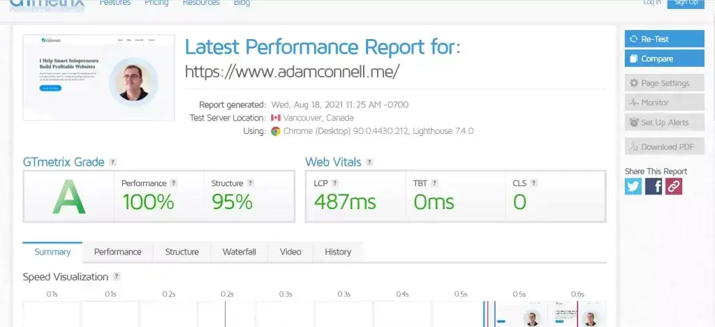Screen dimensions: 715x327
Task: Share report on Twitter icon
Action: pos(633,186)
